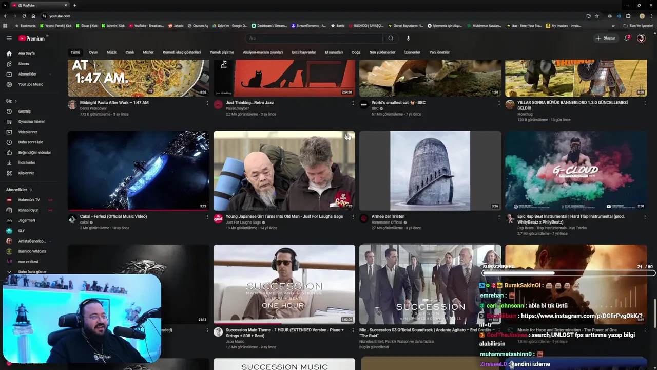The height and width of the screenshot is (370, 657).
Task: Open Shorts in the sidebar
Action: pyautogui.click(x=24, y=64)
